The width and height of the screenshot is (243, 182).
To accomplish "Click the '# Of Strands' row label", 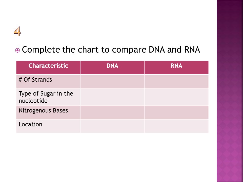I will 35,80.
